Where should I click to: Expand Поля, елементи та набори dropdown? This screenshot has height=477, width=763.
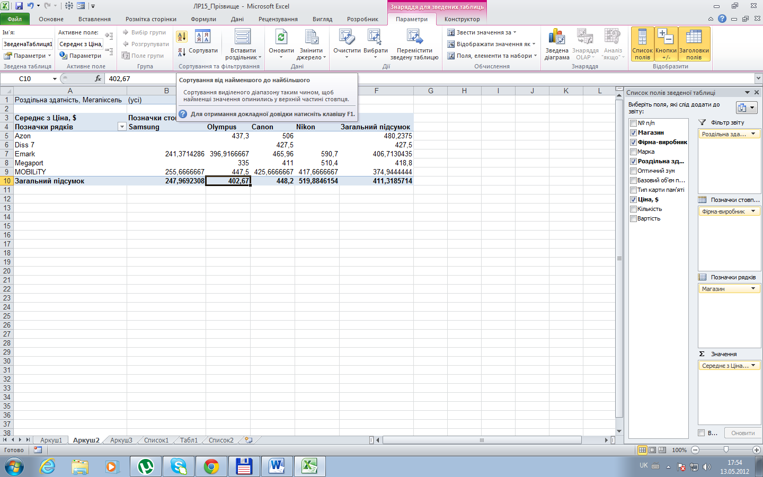click(x=492, y=56)
